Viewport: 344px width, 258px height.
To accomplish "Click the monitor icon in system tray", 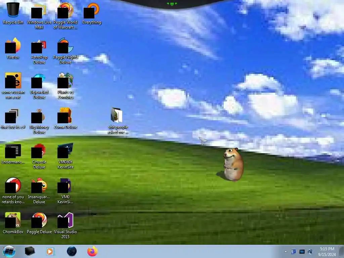I will coord(302,252).
